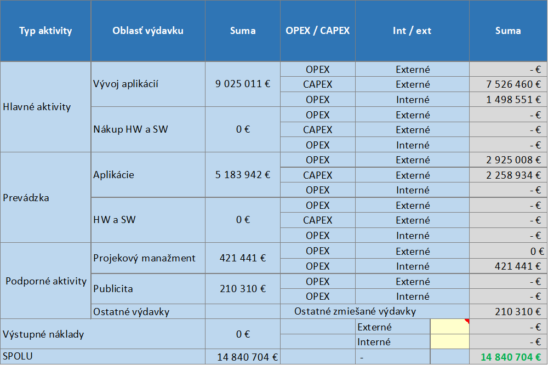This screenshot has height=365, width=548.
Task: Select the 'Vývoj aplikácií' cell
Action: coord(148,84)
